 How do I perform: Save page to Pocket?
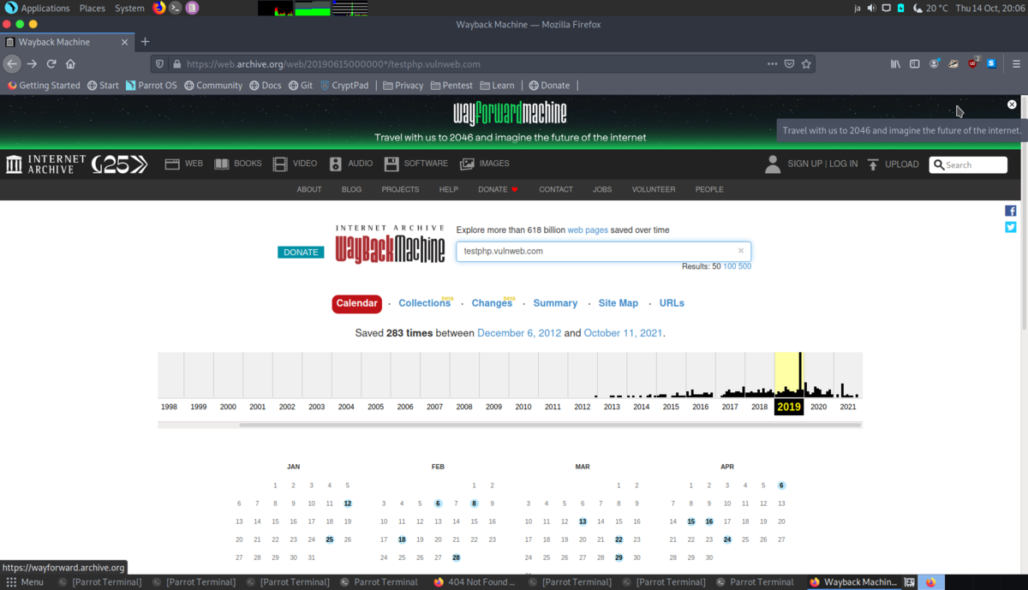789,63
